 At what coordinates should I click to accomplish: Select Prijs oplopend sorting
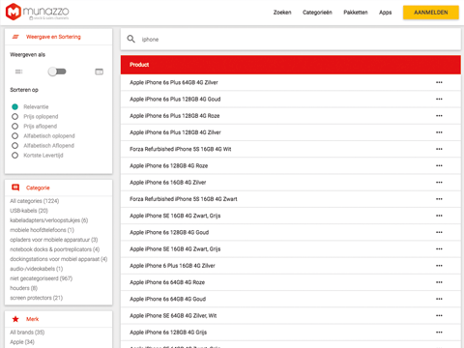click(x=14, y=116)
